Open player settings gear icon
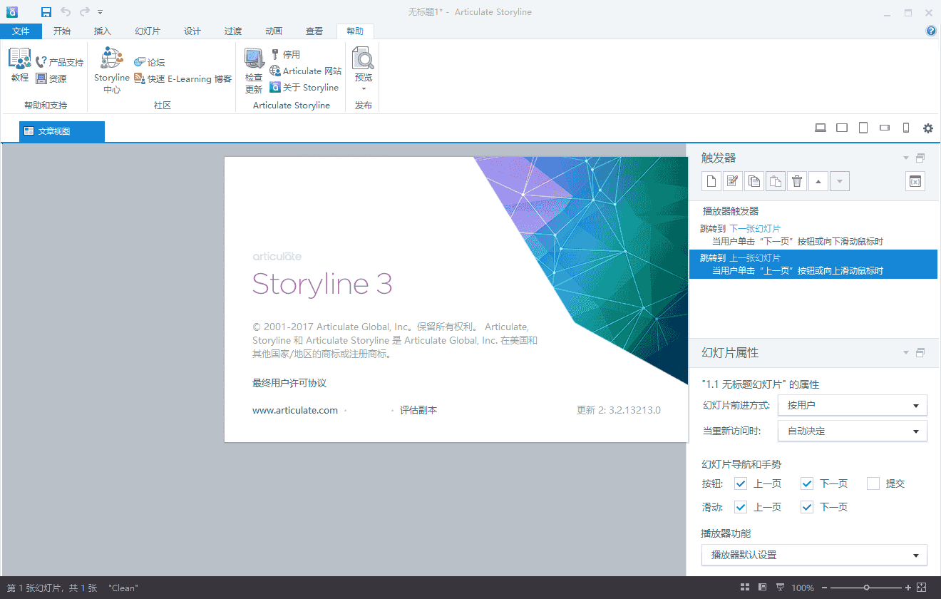 tap(928, 128)
